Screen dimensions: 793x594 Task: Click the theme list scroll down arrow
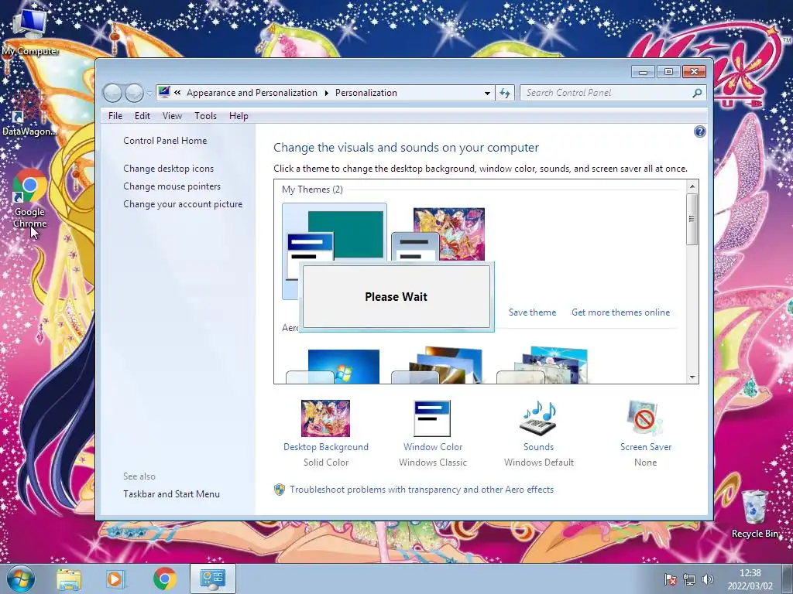pyautogui.click(x=692, y=377)
